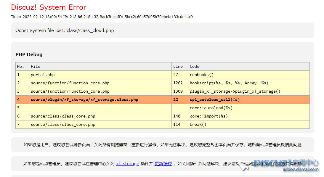
Task: Click the highlighted xf_storage.class.php file cell
Action: click(100, 99)
